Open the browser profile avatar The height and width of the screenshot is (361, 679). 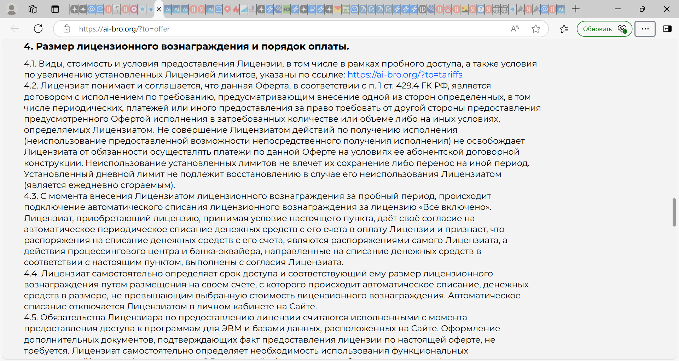click(12, 9)
